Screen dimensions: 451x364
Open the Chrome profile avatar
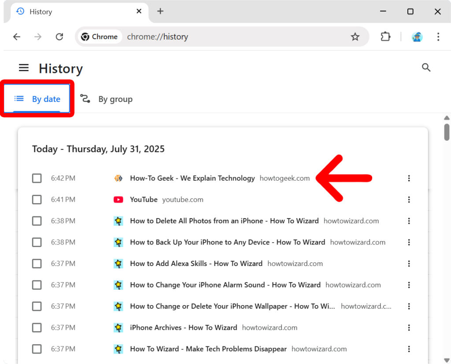(x=417, y=37)
